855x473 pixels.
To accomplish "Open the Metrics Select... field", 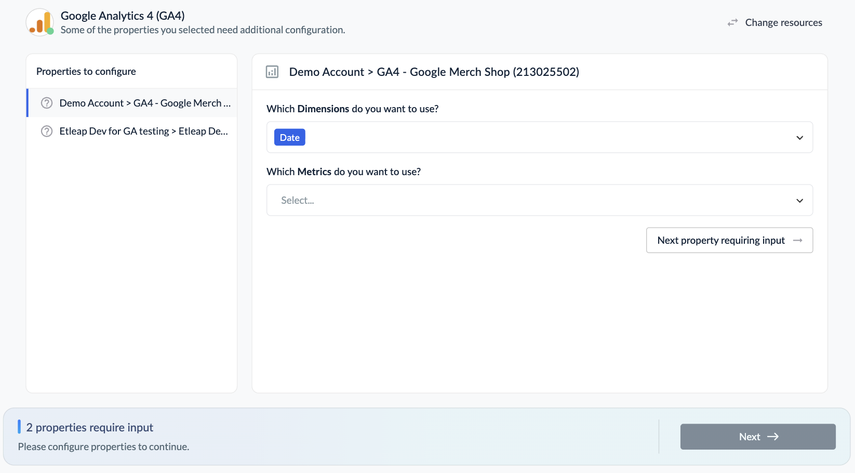I will (540, 200).
